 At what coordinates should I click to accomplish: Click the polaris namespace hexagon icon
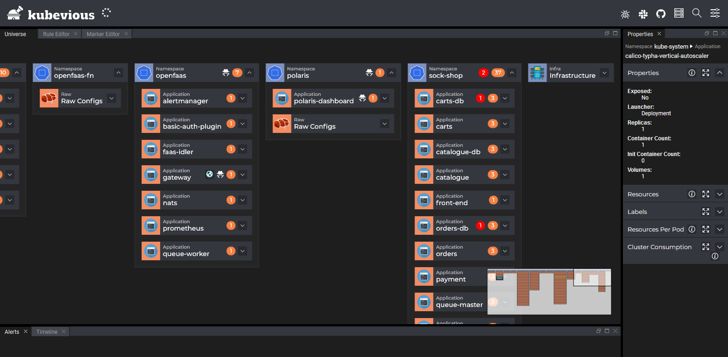[x=275, y=73]
